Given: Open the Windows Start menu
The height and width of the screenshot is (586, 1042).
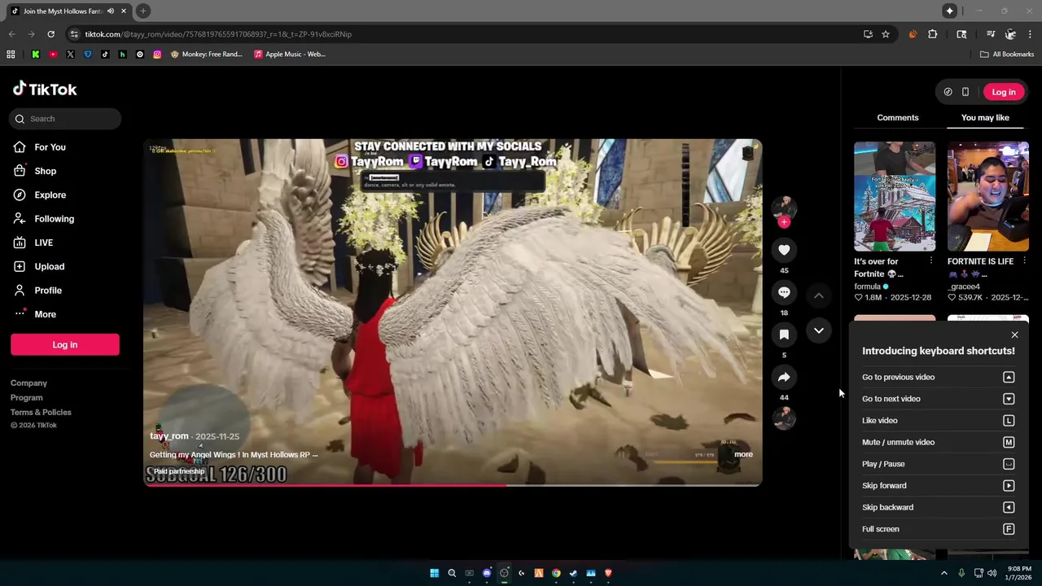Looking at the screenshot, I should 434,573.
